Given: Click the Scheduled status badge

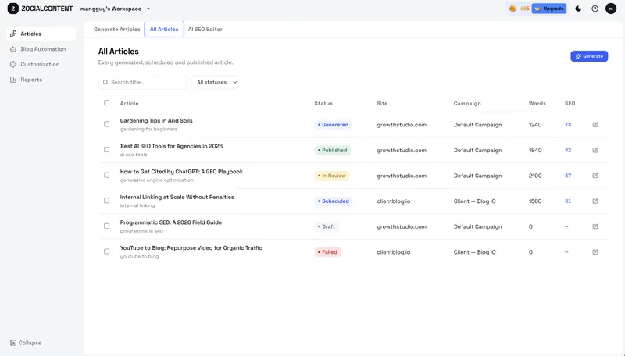Looking at the screenshot, I should [x=334, y=201].
